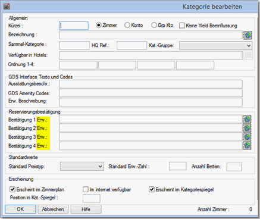
Task: Click the Sammel-Kategorie field
Action: (x=74, y=45)
